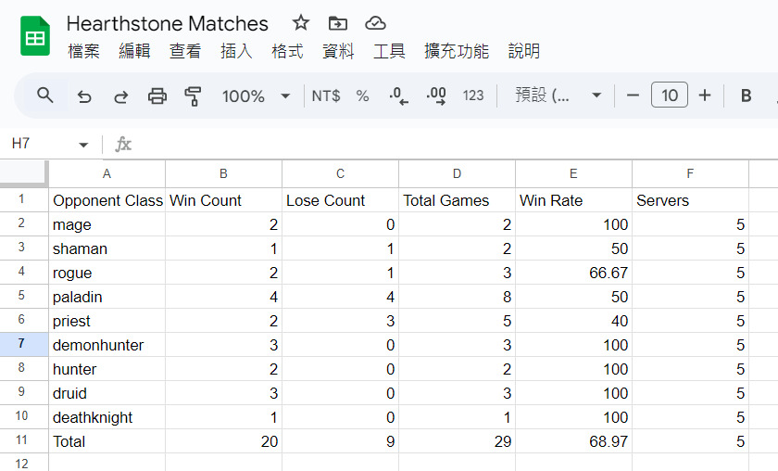Activate the paint format tool
778x471 pixels.
tap(193, 95)
